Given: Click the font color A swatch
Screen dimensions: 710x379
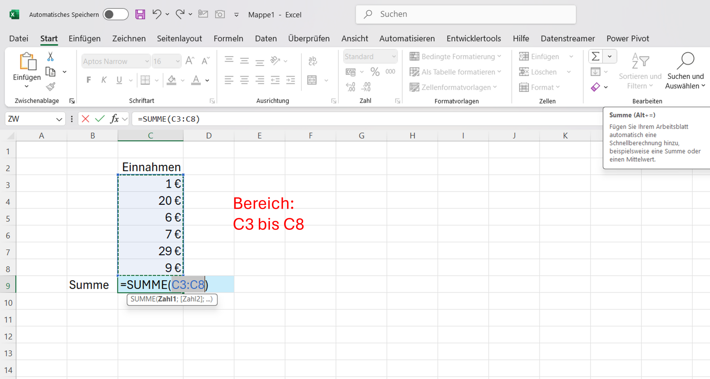Looking at the screenshot, I should pos(196,80).
